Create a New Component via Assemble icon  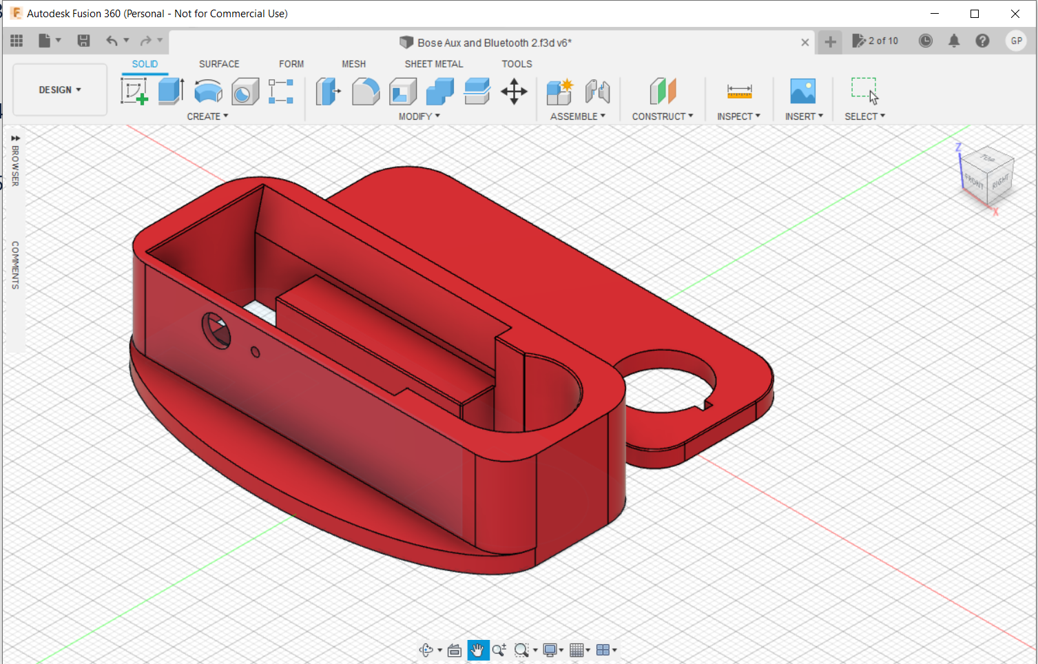(x=559, y=92)
